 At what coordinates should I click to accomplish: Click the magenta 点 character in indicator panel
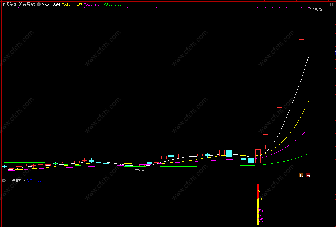click(261, 220)
